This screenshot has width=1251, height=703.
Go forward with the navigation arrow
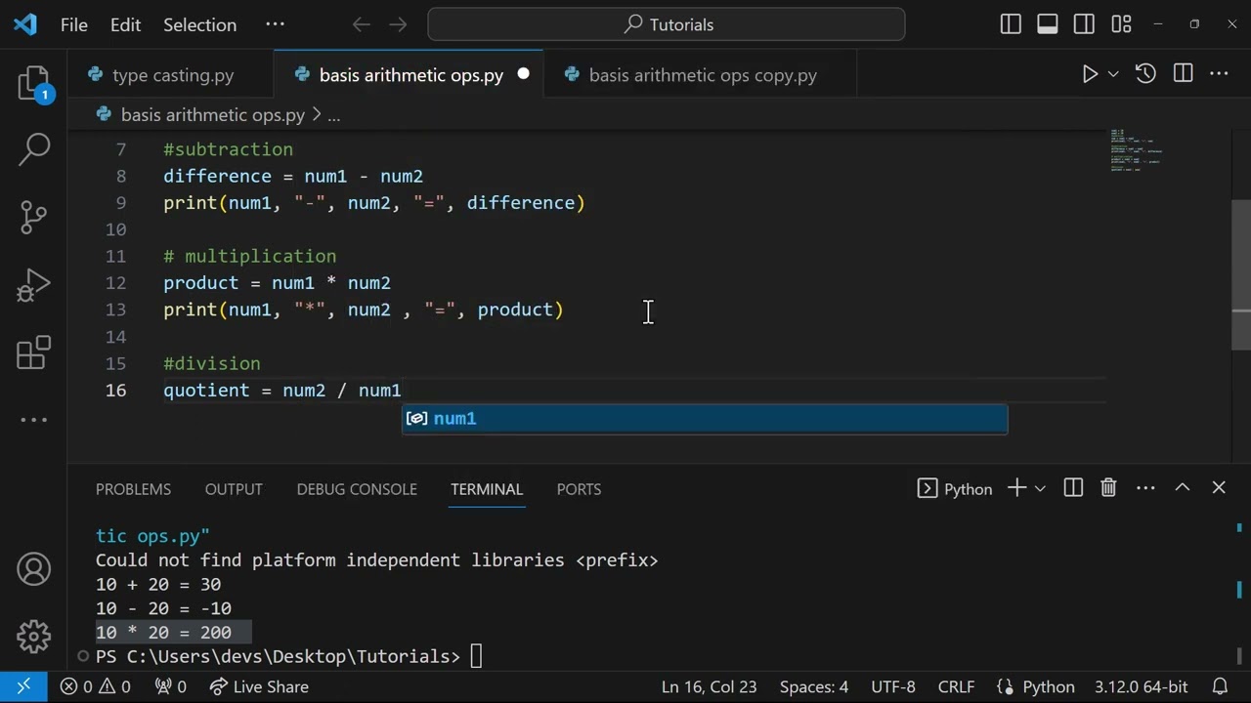(x=398, y=24)
